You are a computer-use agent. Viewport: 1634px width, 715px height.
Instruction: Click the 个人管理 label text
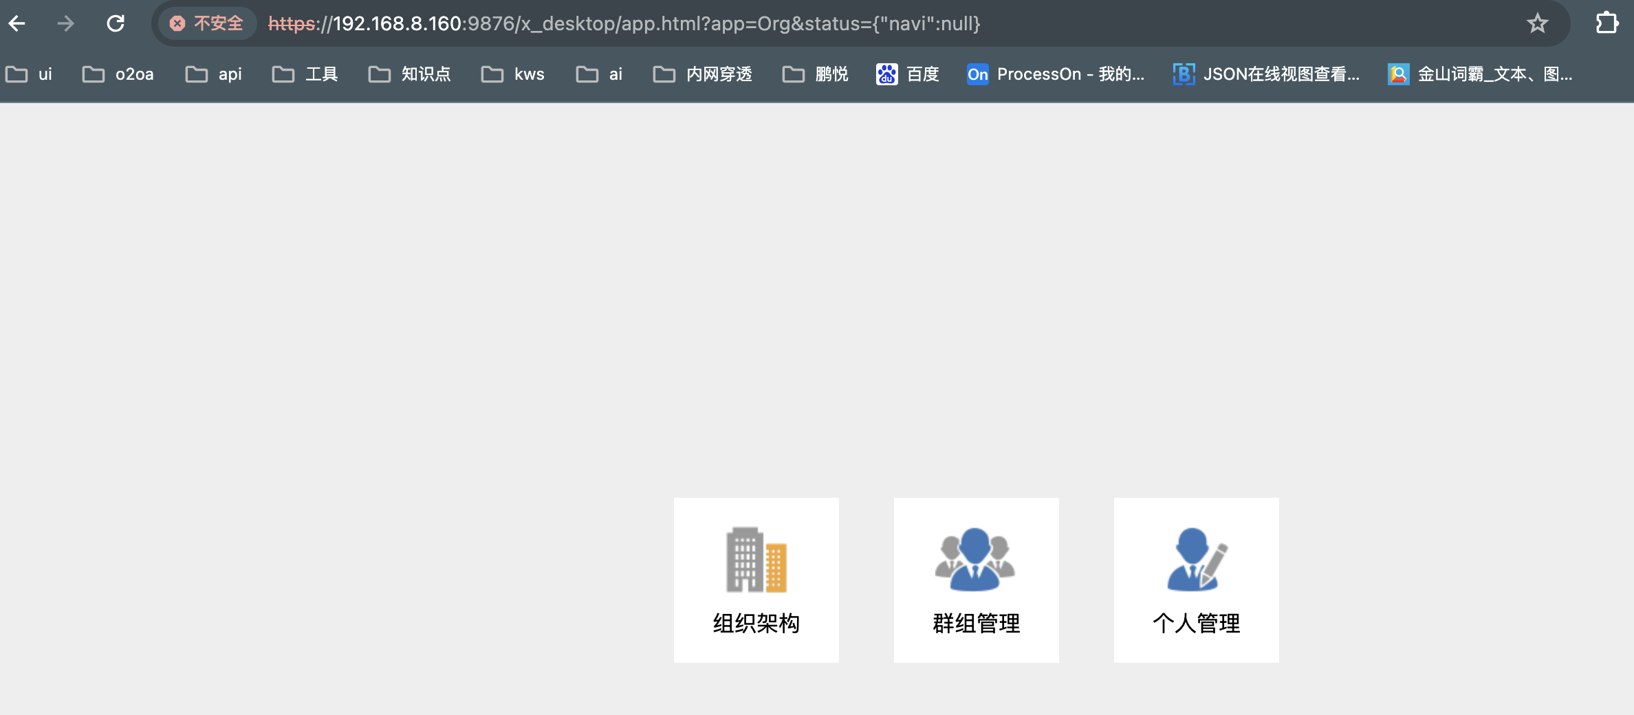1197,624
